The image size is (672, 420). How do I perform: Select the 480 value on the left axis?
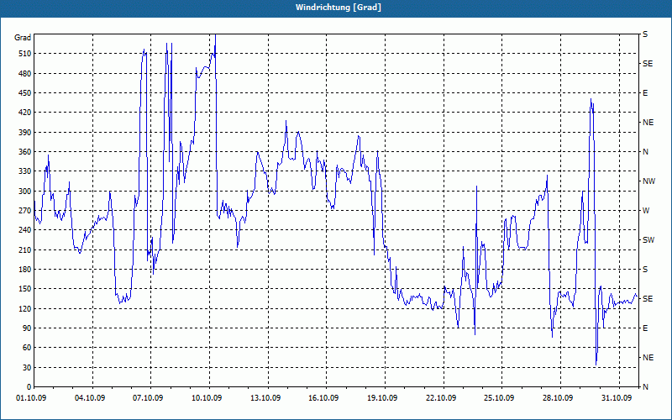(25, 74)
